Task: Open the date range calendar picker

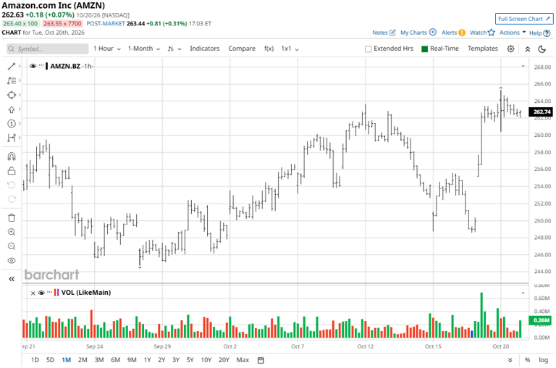Action: point(261,361)
